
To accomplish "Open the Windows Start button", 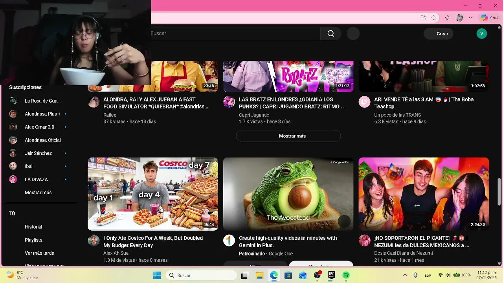I will pyautogui.click(x=157, y=276).
